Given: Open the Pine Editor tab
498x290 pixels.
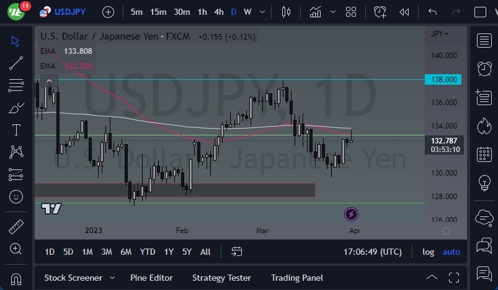Looking at the screenshot, I should pos(151,278).
